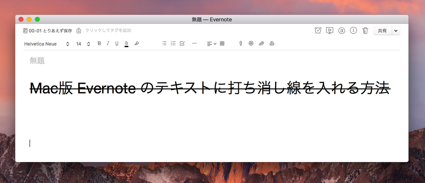The width and height of the screenshot is (425, 183).
Task: Open the 00-01 とりあえず保存 notebook selector
Action: 47,30
